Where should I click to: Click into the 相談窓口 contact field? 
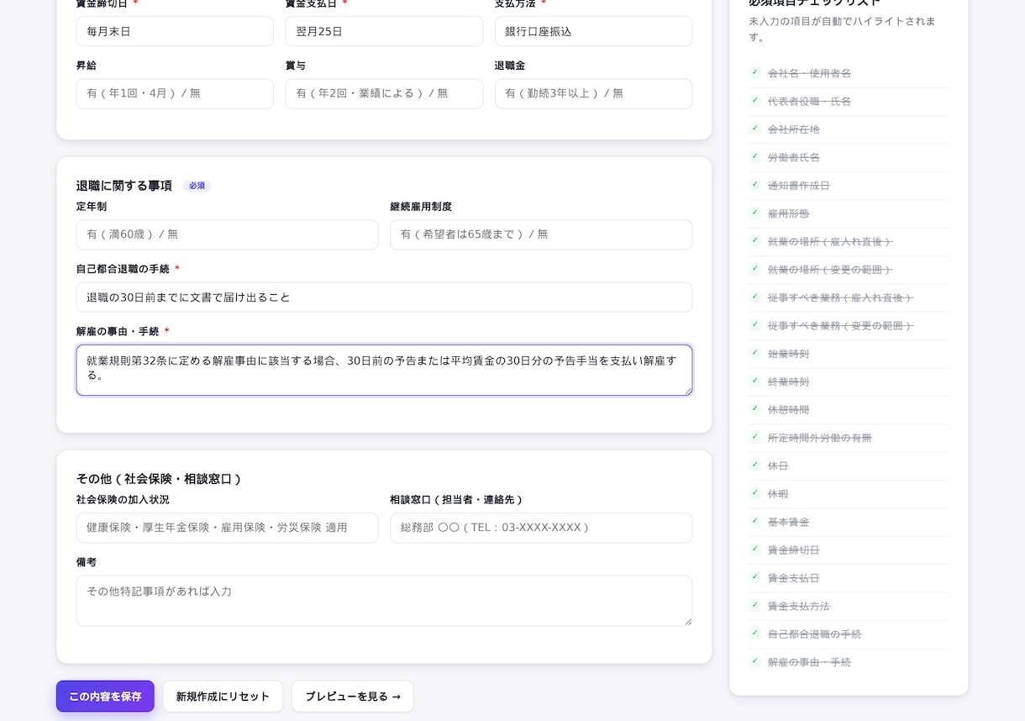point(541,528)
